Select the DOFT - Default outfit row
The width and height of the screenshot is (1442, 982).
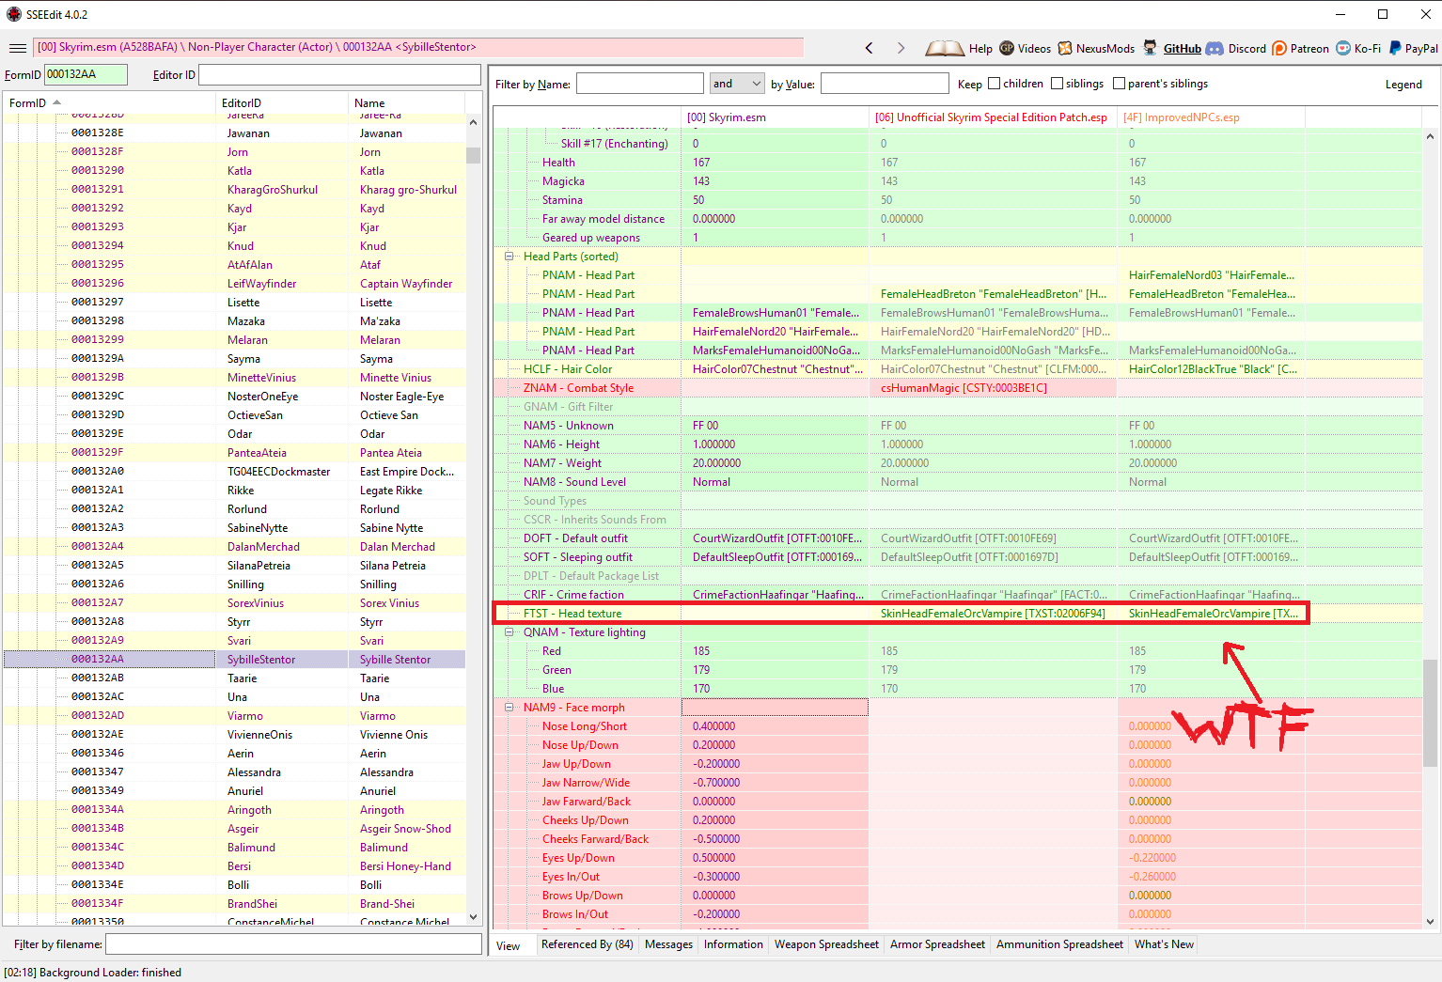coord(957,538)
